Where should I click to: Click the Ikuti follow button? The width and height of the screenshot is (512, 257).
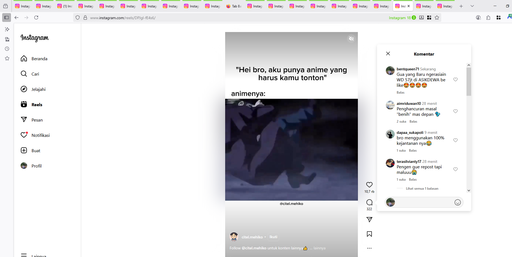click(273, 237)
